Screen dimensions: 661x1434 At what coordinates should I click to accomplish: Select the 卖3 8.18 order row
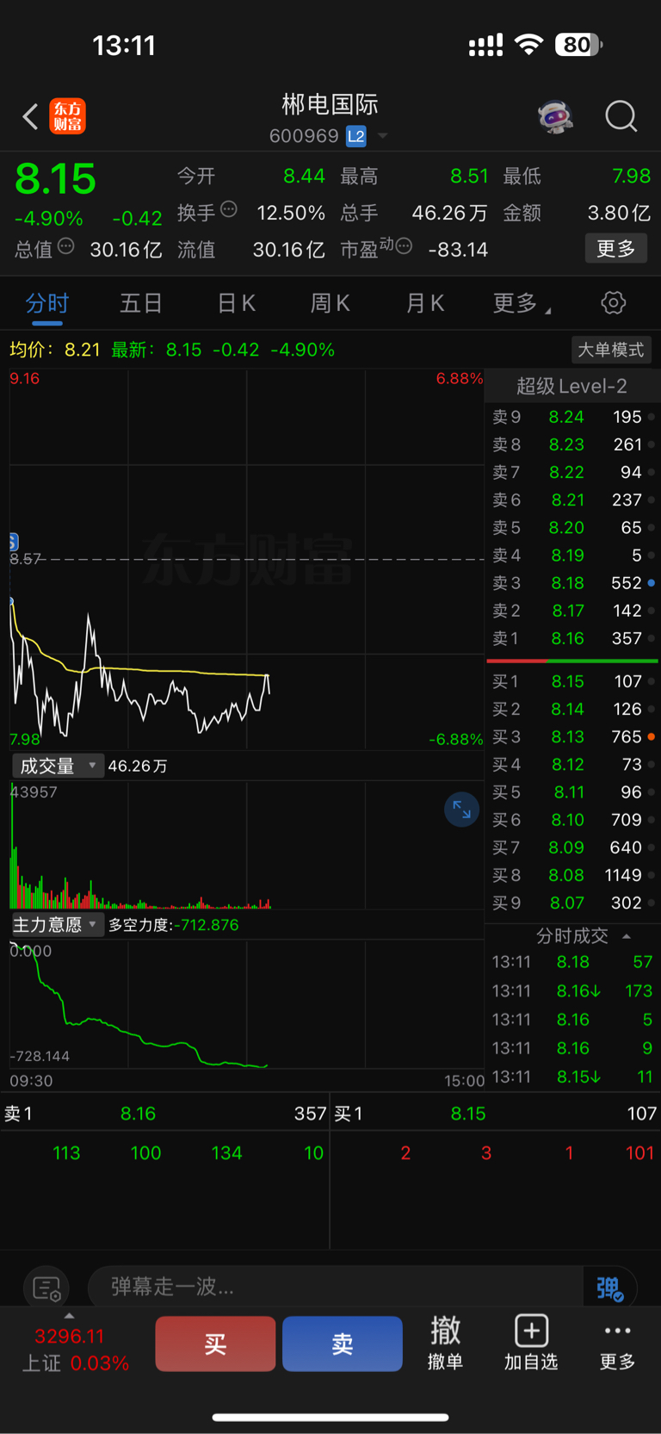click(x=571, y=583)
